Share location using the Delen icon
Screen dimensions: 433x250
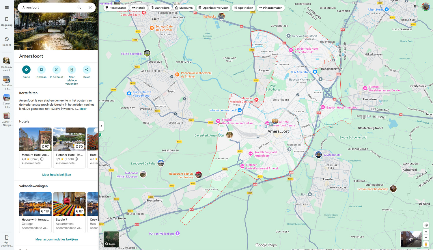(87, 70)
